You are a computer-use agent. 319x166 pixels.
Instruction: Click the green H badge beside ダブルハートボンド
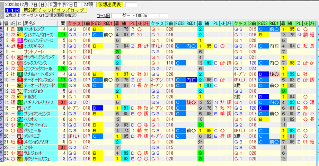coord(20,74)
